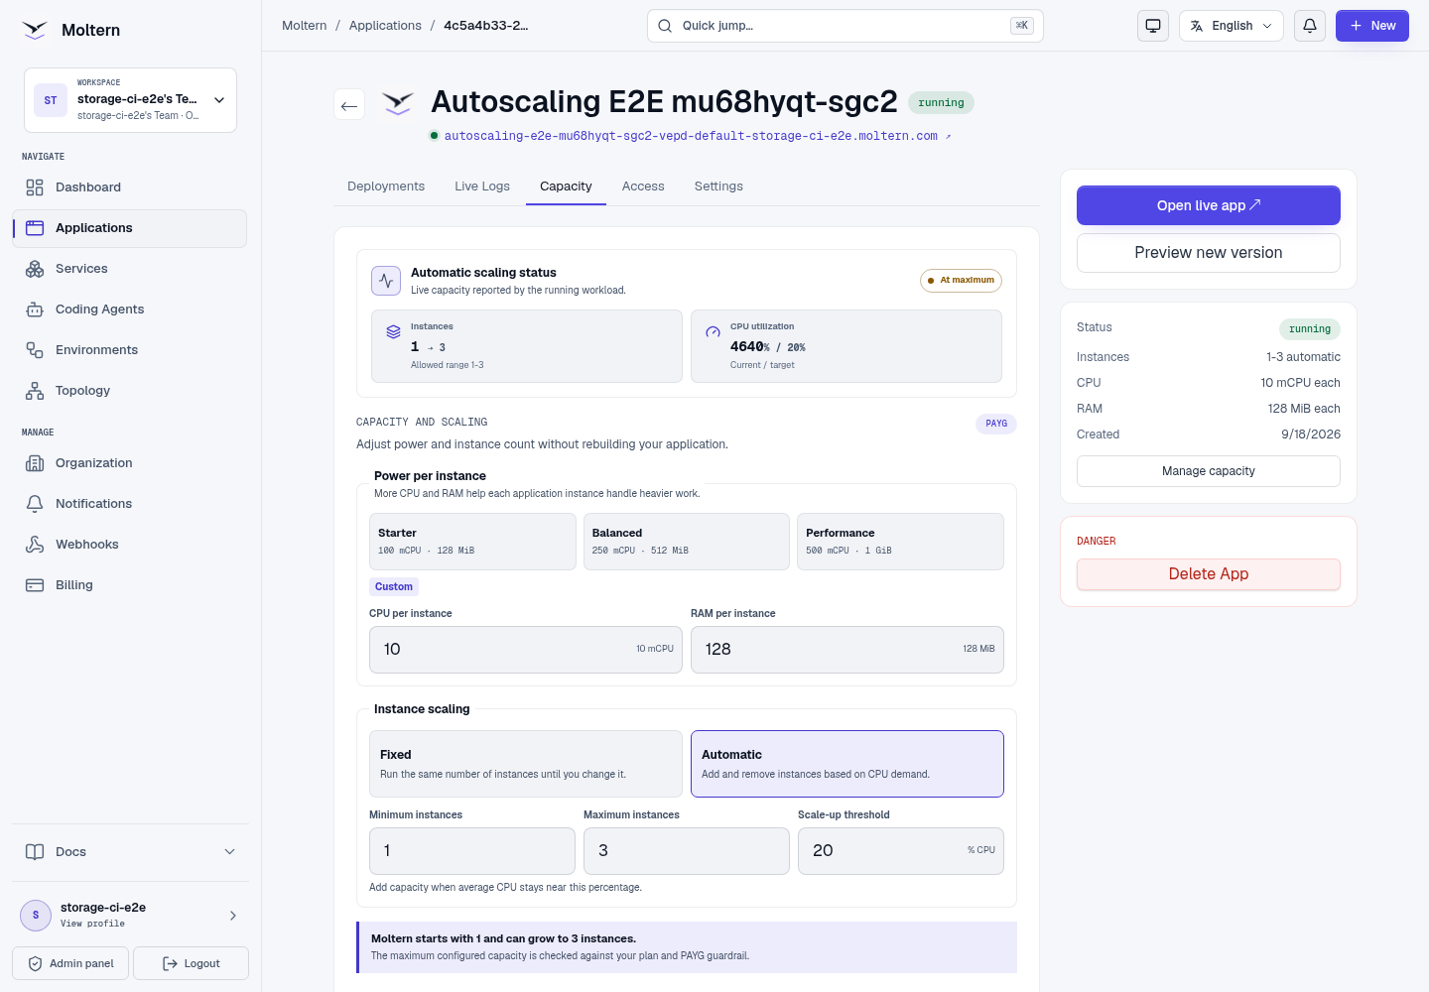Click the '128 MiB each' RAM value
Screen dimensions: 1429x992
point(1304,409)
